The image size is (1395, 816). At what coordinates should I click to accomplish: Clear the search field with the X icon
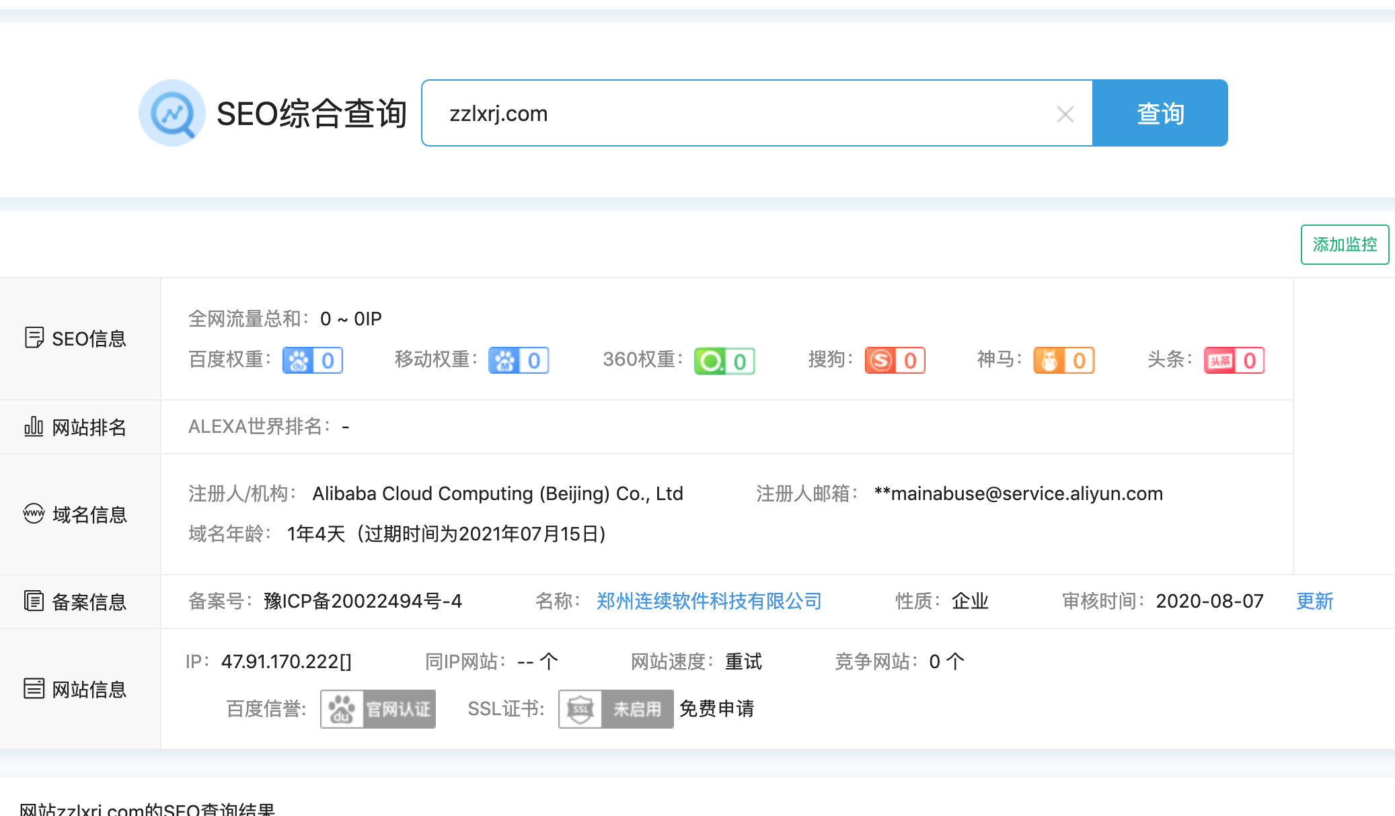coord(1065,114)
